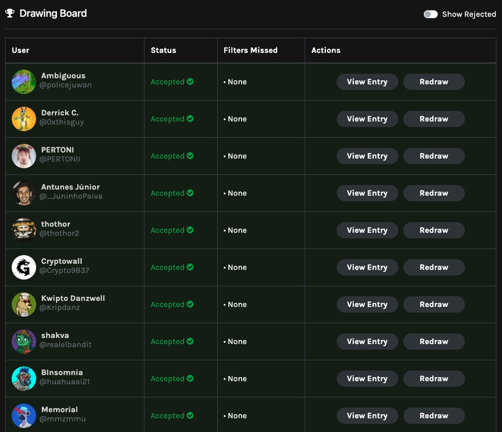View Entry for BInsomnia
The height and width of the screenshot is (432, 502).
click(x=367, y=379)
